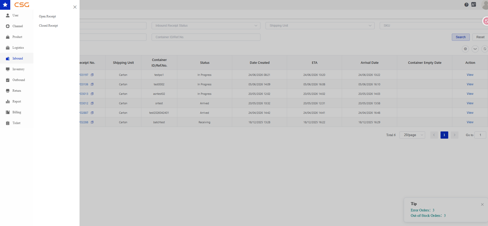Screen dimensions: 488x226
Task: Go to previous page arrow
Action: (434, 135)
